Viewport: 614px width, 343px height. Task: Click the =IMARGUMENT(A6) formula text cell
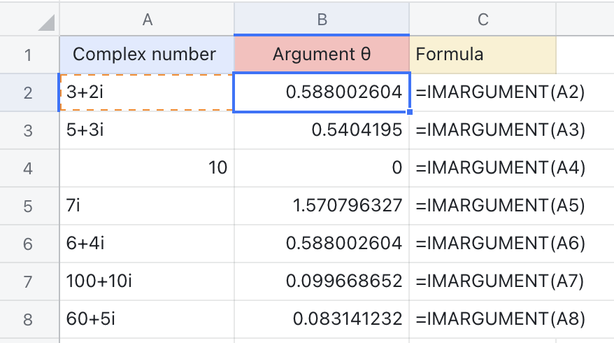tap(499, 244)
